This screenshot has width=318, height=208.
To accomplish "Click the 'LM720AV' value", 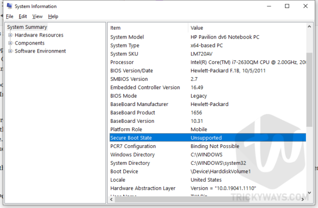I will pos(202,54).
